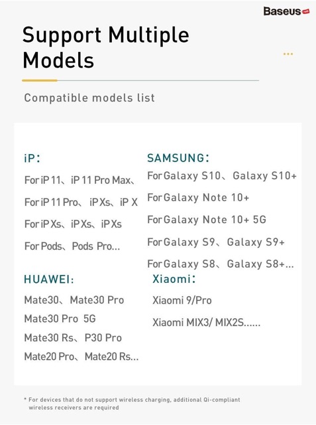Select the iP: category header
Viewport: 316px width, 425px height.
tap(32, 158)
